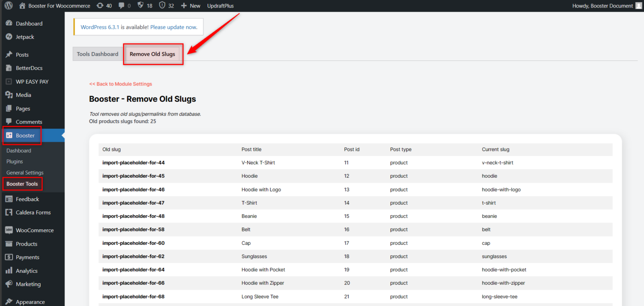Click the WordPress logo icon in admin bar

pyautogui.click(x=9, y=6)
